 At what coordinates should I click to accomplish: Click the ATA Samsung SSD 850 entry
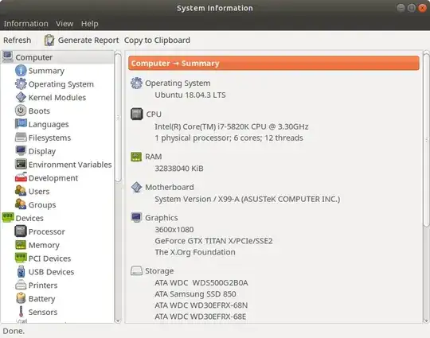195,294
